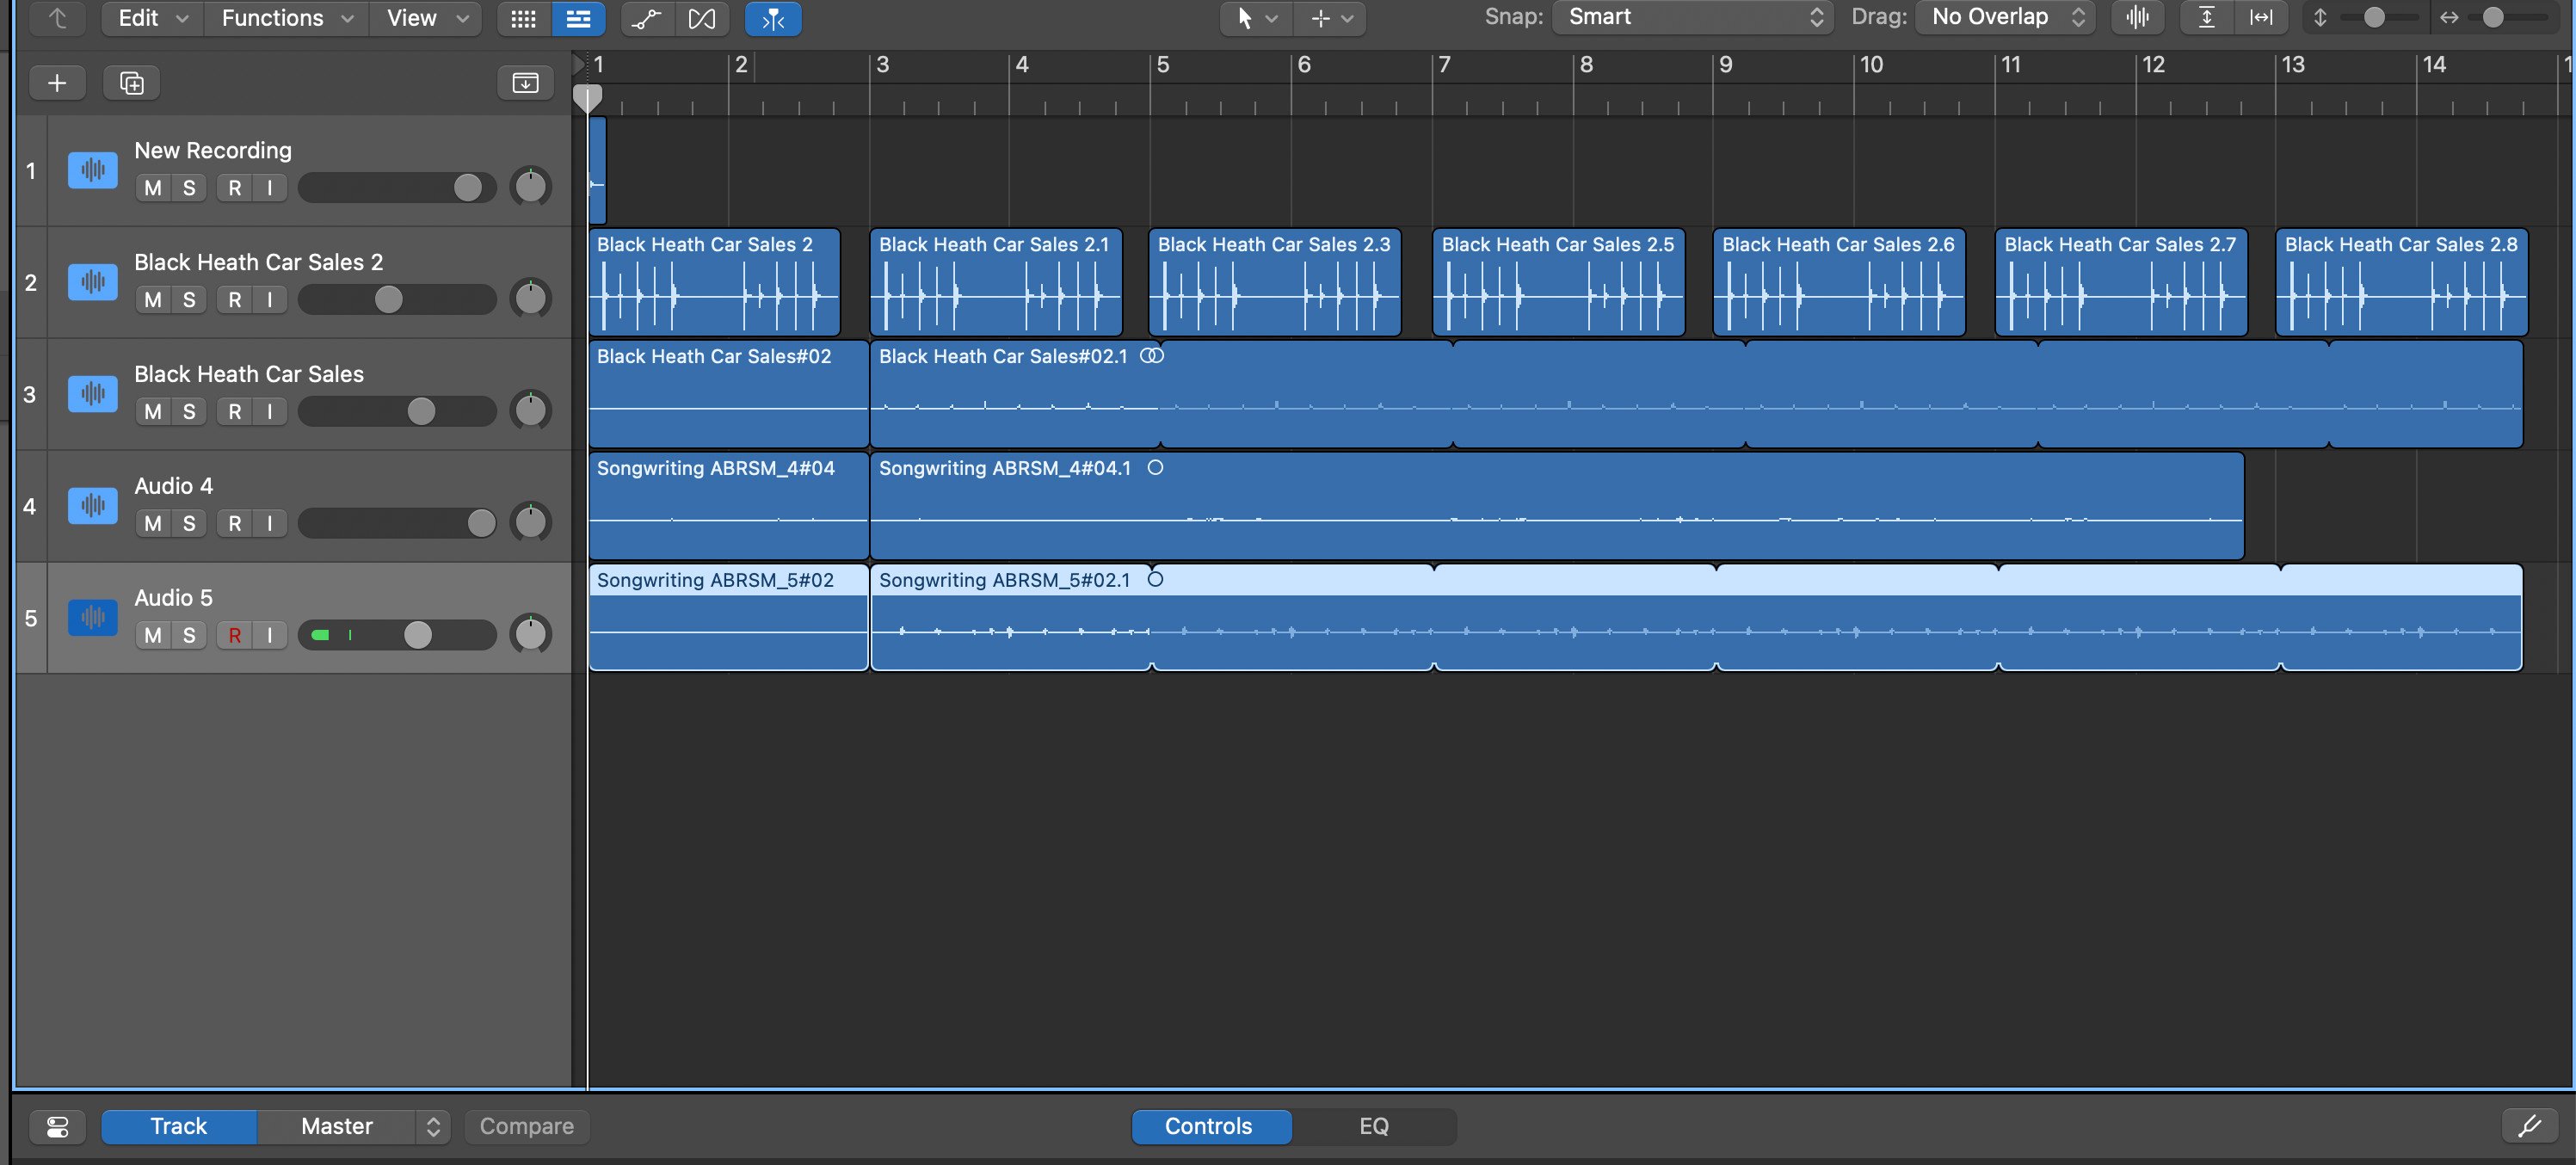The width and height of the screenshot is (2576, 1165).
Task: Toggle the Flex show/hide icon
Action: 702,18
